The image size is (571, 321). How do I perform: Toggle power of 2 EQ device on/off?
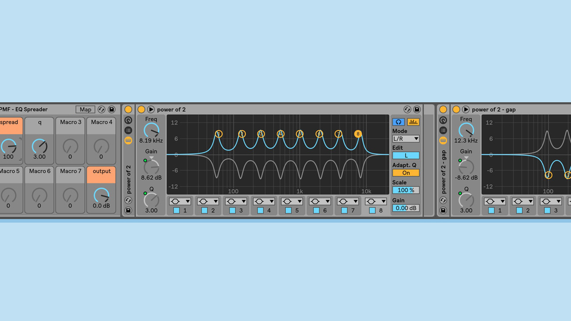[141, 110]
